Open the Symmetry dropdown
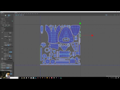The height and width of the screenshot is (90, 120). click(5, 21)
